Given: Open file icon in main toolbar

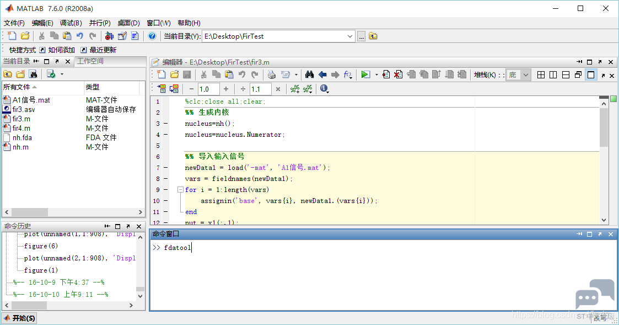Looking at the screenshot, I should (25, 36).
